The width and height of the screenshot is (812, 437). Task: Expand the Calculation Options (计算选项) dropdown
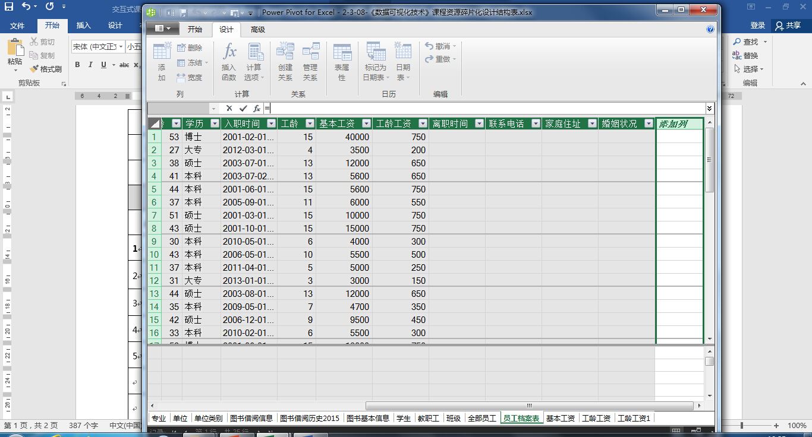coord(254,62)
